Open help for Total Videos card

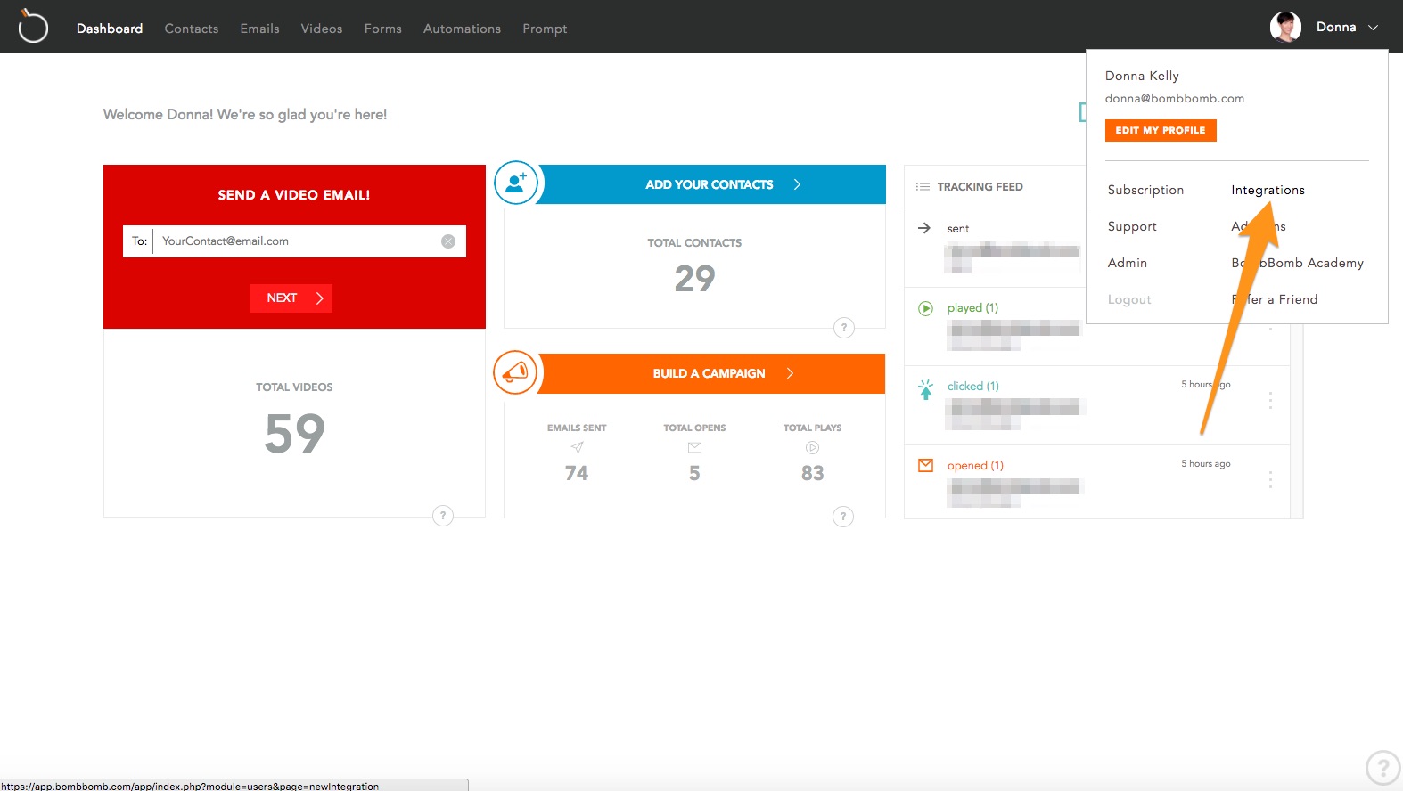[x=443, y=516]
